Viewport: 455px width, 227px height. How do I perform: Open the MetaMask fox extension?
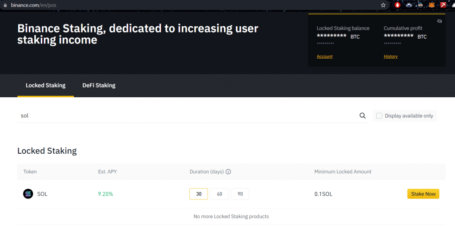pos(431,5)
